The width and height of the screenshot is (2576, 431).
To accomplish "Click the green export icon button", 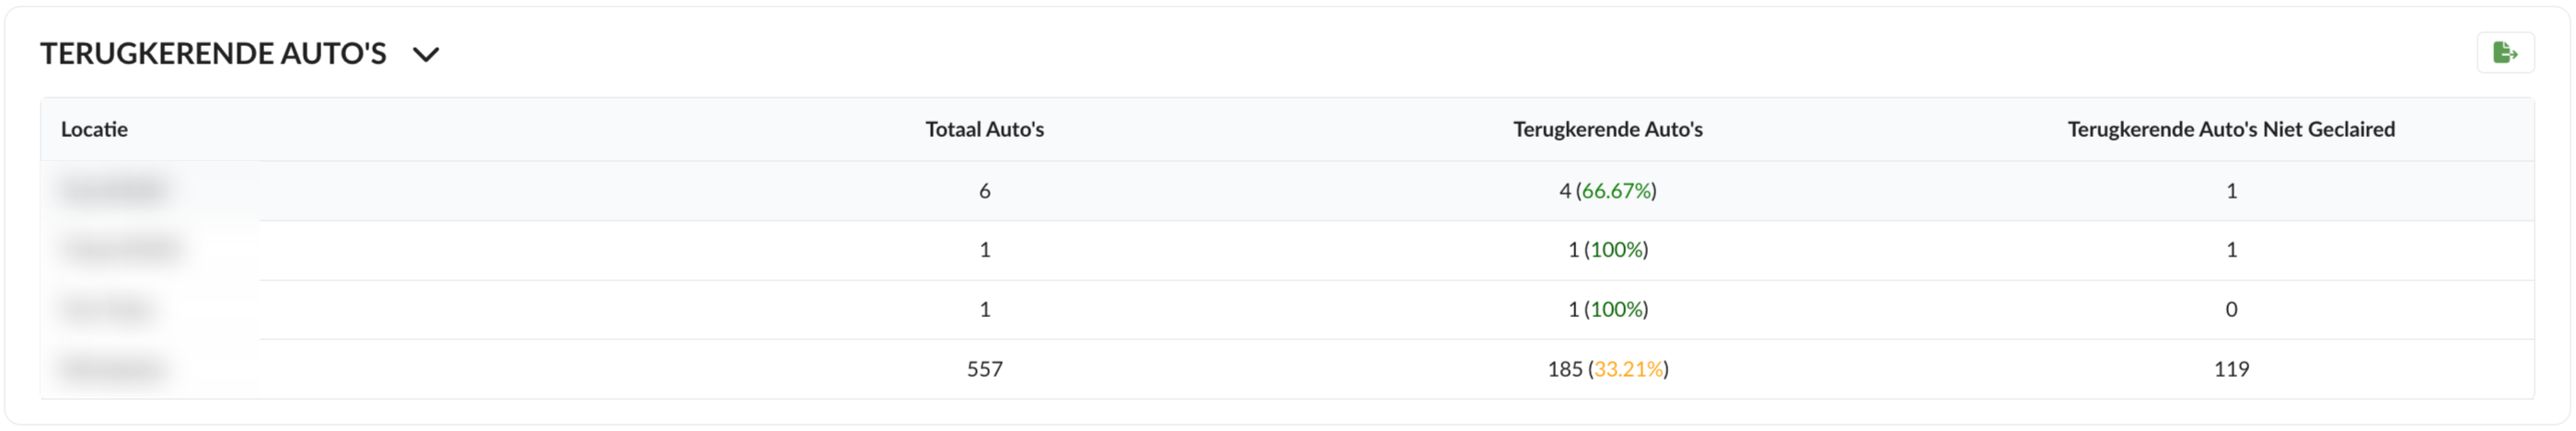I will click(x=2504, y=53).
